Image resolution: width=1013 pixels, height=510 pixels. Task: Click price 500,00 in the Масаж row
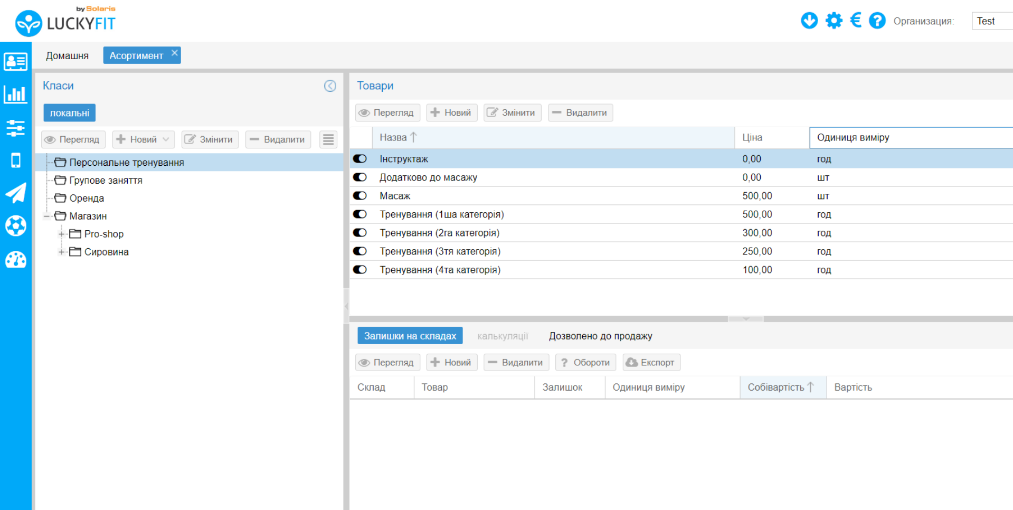click(x=757, y=196)
